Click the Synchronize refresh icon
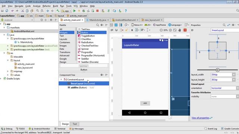239x134 pixels. point(7,11)
